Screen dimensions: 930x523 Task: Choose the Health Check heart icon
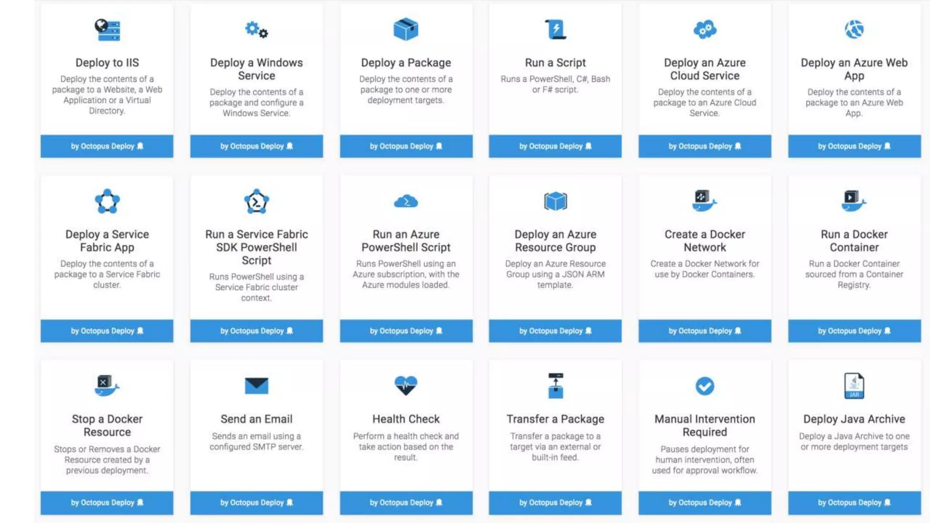coord(406,386)
